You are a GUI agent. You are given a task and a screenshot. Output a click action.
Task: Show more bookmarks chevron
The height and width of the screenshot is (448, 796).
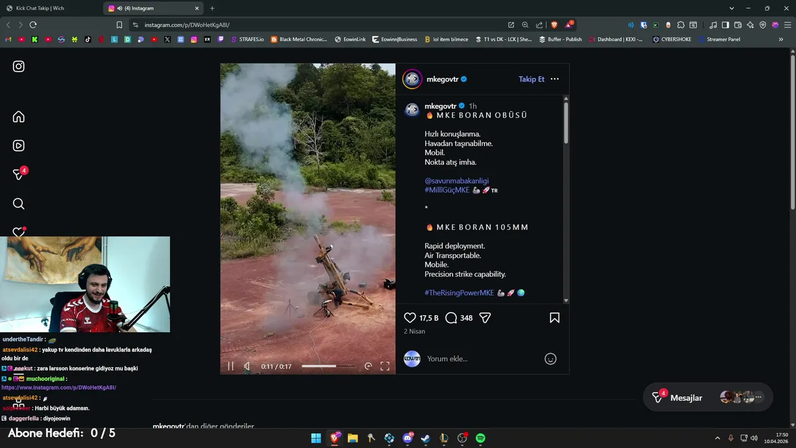pos(781,39)
